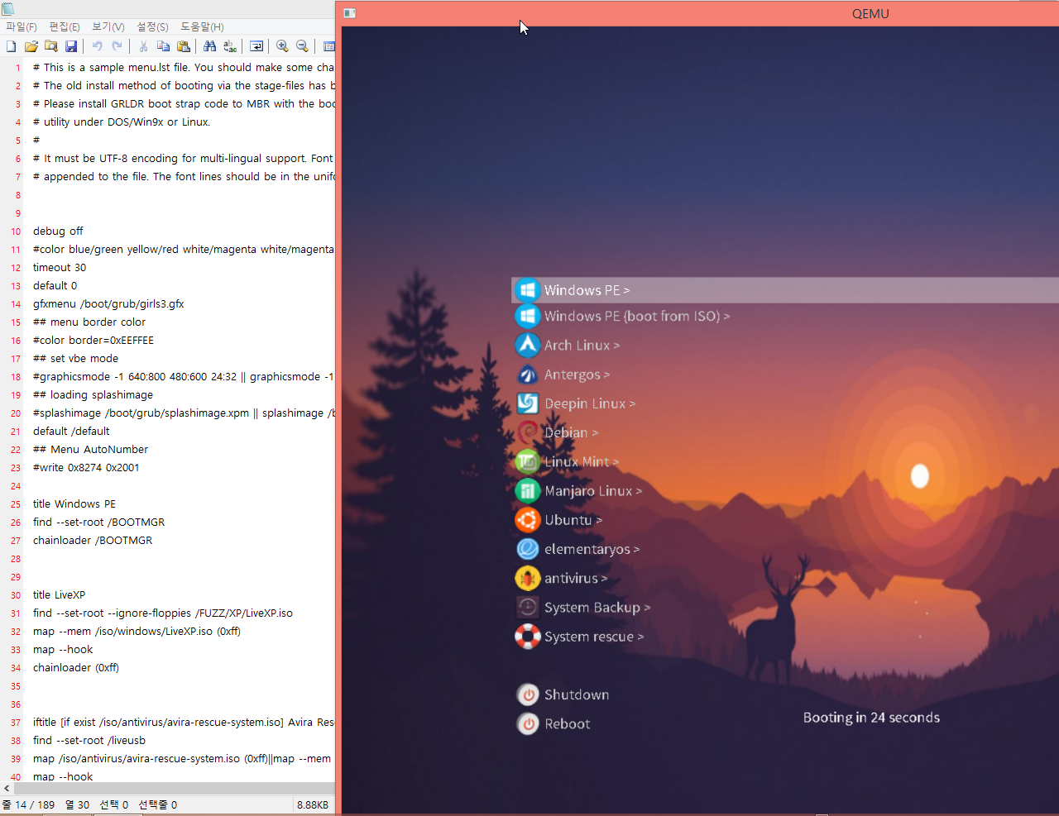Open Replace with the ab/ac icon
Screen dimensions: 1059x816
pos(230,47)
